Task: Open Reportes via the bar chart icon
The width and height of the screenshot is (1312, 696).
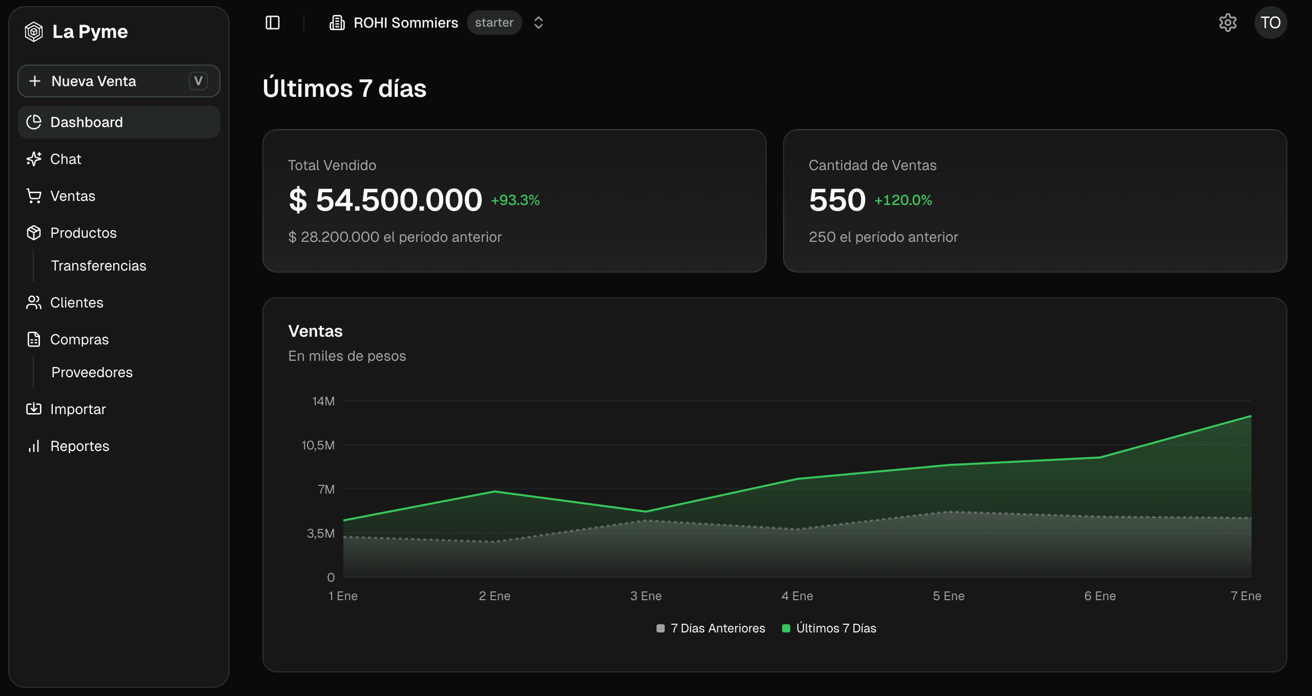Action: click(34, 446)
